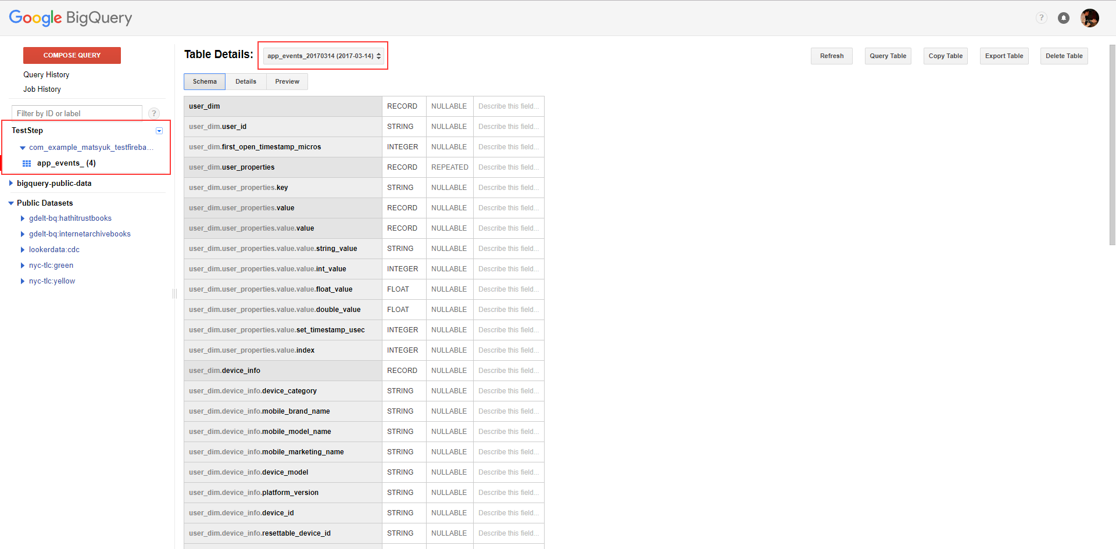This screenshot has width=1116, height=549.
Task: Expand the lookerdata:cdc dataset
Action: [23, 250]
